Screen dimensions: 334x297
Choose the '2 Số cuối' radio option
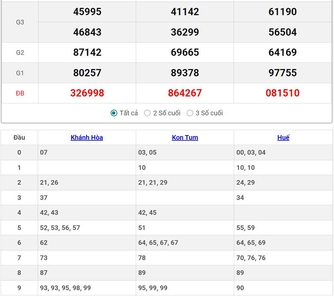(147, 113)
